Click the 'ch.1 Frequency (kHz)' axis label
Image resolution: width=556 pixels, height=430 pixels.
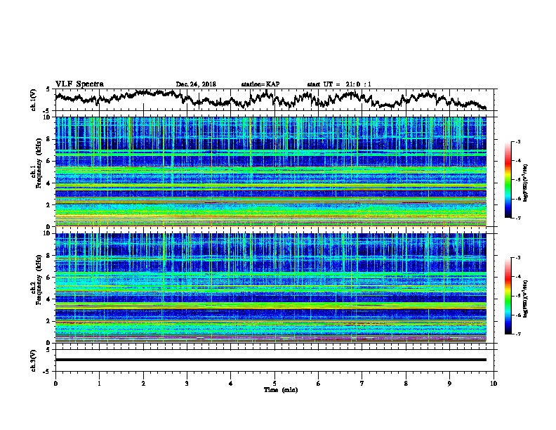(37, 162)
